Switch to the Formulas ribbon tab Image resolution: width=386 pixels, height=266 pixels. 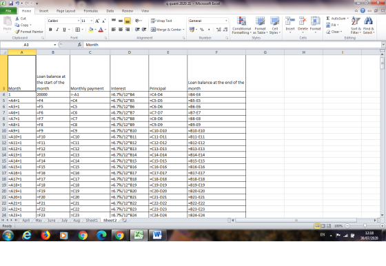pyautogui.click(x=91, y=11)
